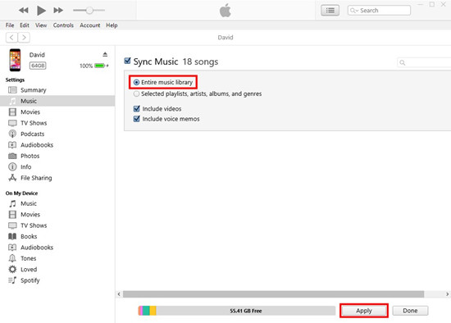This screenshot has width=451, height=323.
Task: Open the Controls menu
Action: [x=63, y=25]
